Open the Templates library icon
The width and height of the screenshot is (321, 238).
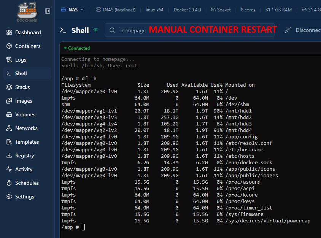(x=9, y=142)
